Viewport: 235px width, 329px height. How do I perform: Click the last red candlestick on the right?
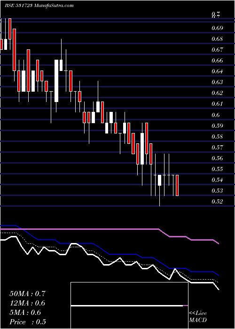[x=177, y=185]
